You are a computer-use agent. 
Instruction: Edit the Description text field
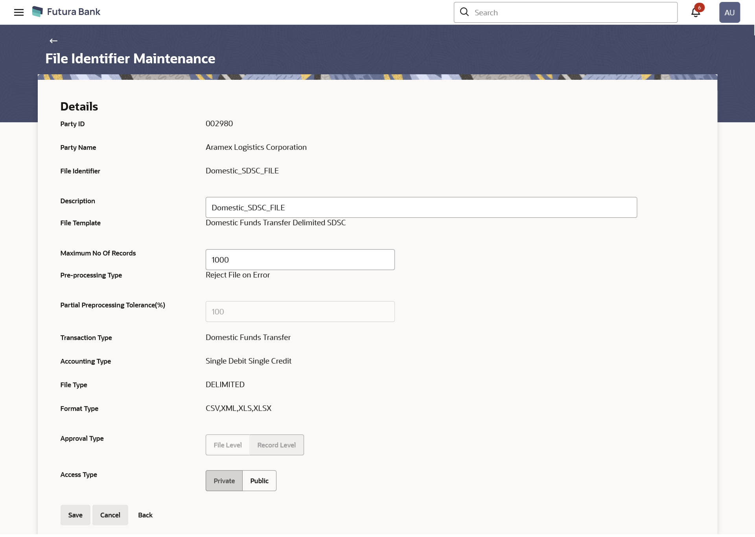tap(421, 208)
